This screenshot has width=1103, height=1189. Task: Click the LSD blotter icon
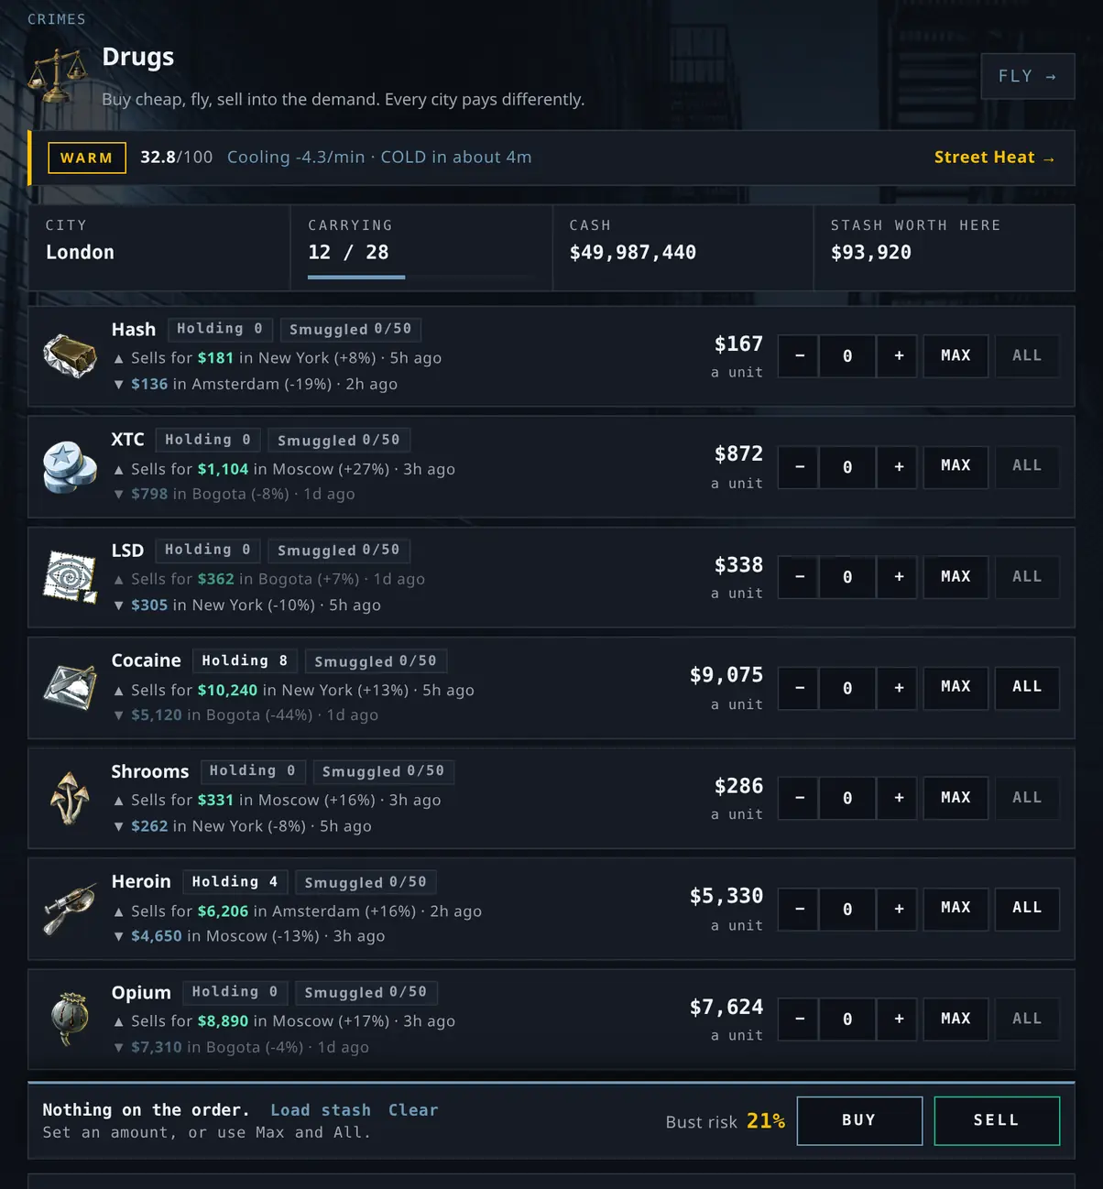coord(71,577)
